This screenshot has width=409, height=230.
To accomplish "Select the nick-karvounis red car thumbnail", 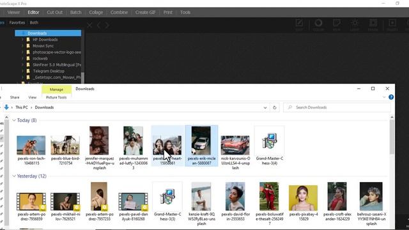I will pos(235,145).
